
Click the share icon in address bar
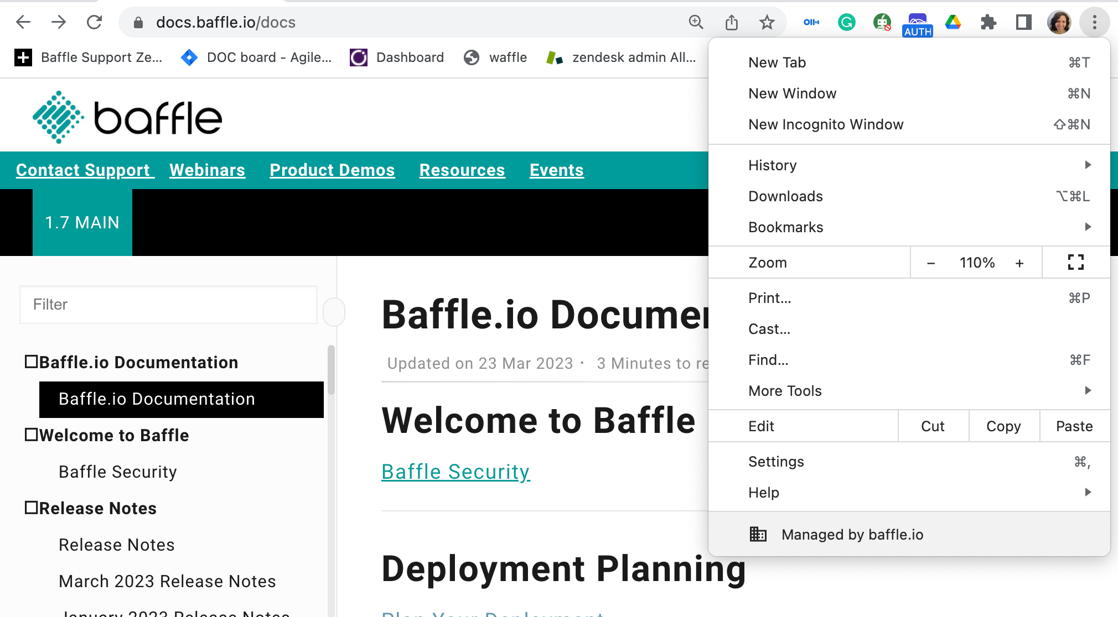(x=732, y=22)
